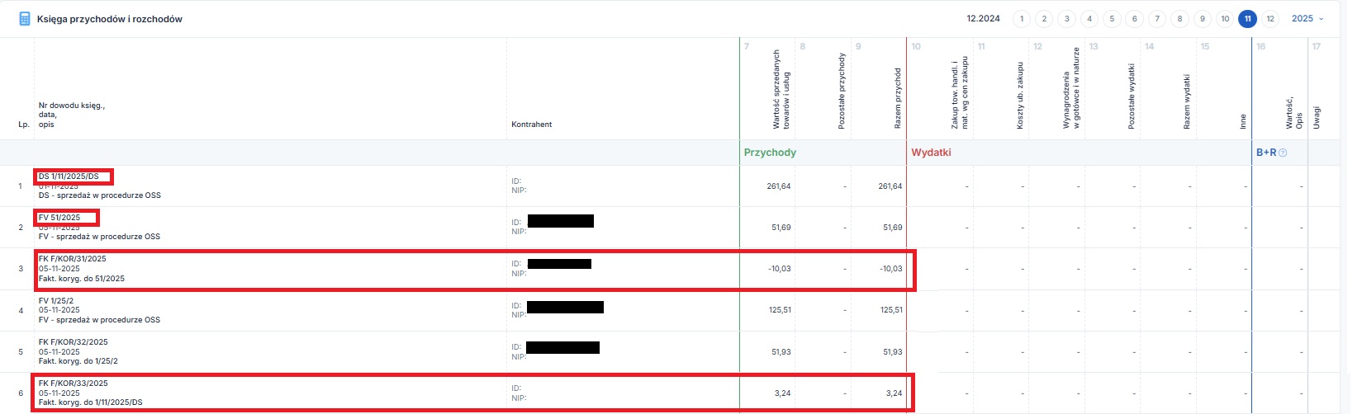Click the Wydatki section header

click(931, 153)
